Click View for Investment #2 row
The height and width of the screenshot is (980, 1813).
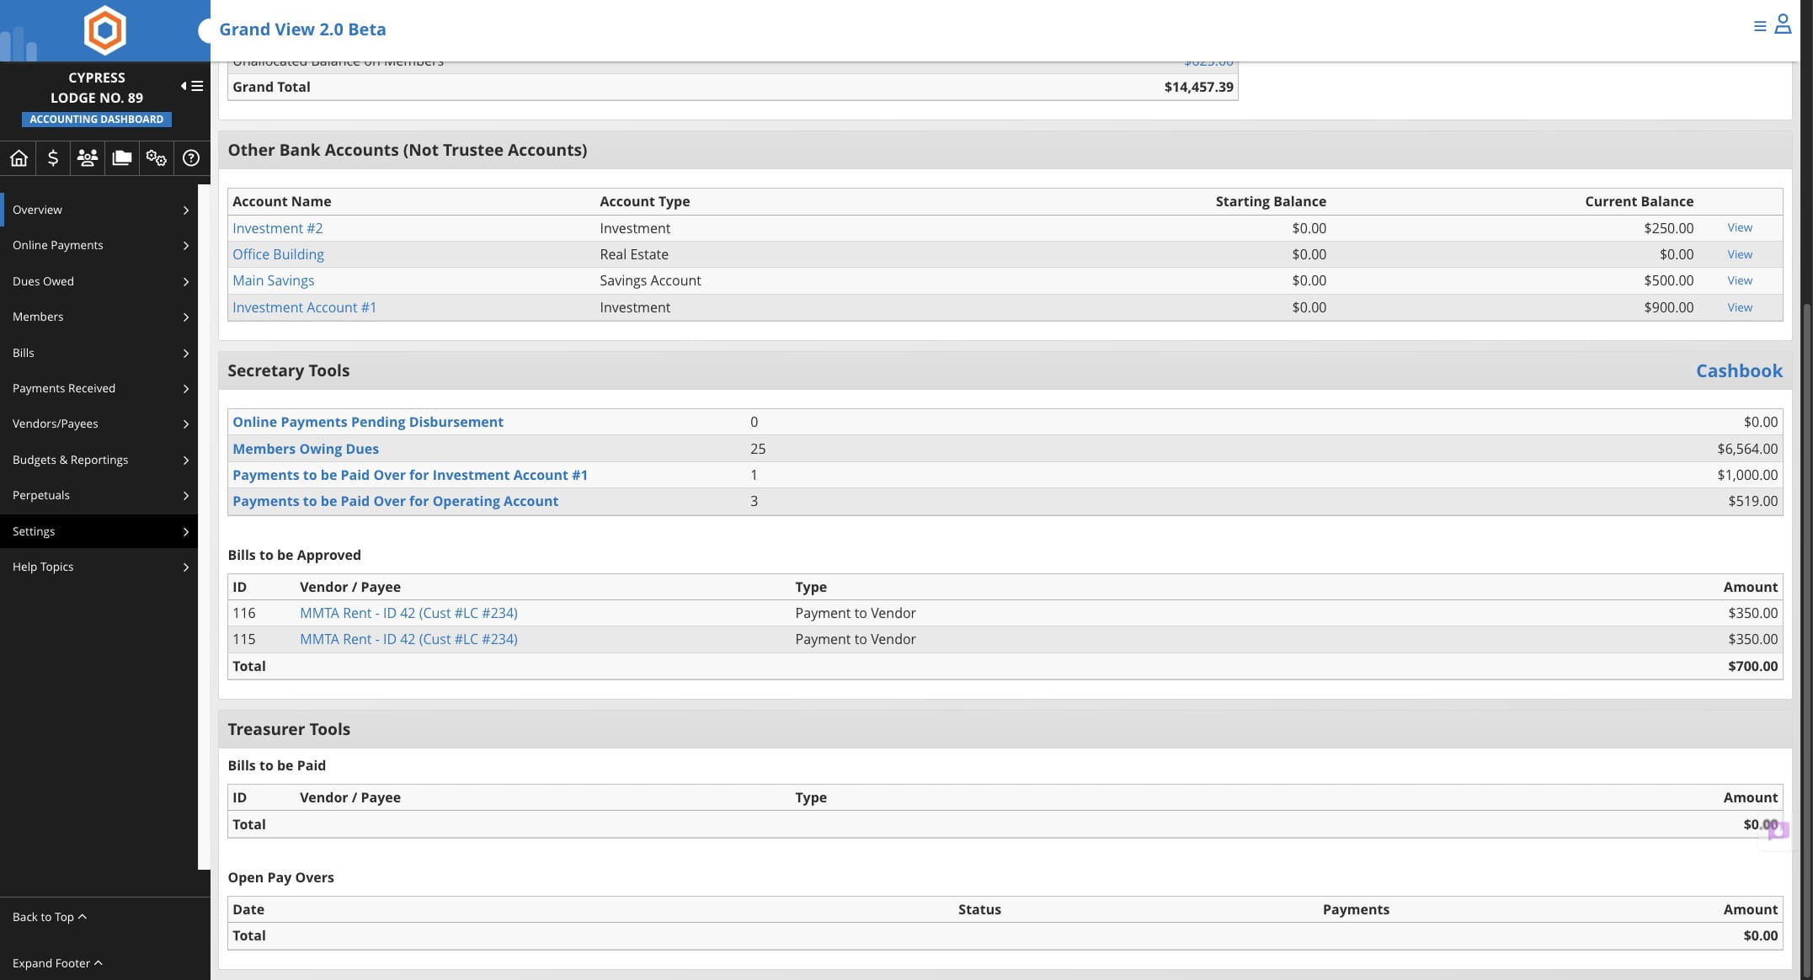click(1740, 227)
